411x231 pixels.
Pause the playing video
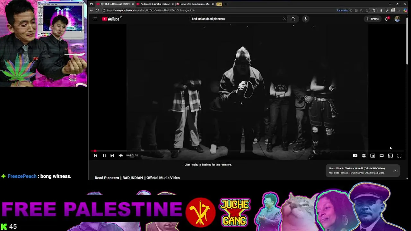coord(104,156)
